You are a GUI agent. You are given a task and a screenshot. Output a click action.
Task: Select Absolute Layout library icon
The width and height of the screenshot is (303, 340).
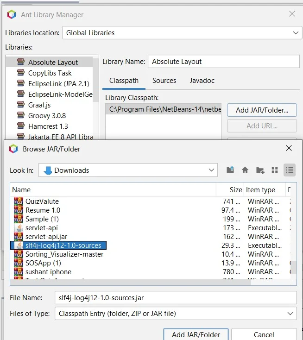[21, 62]
